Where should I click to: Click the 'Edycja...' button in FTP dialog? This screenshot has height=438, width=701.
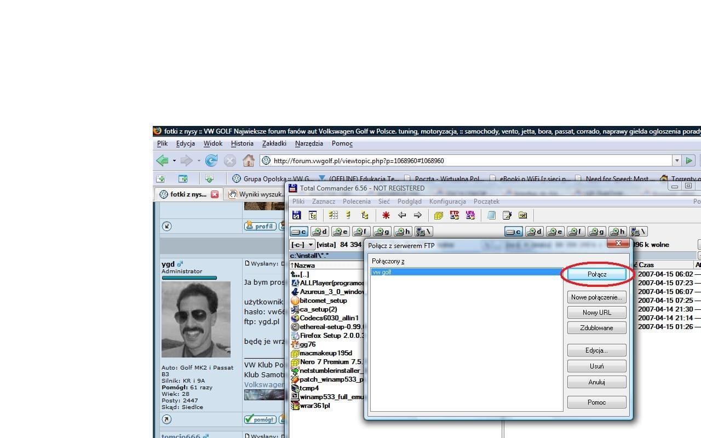pos(597,350)
